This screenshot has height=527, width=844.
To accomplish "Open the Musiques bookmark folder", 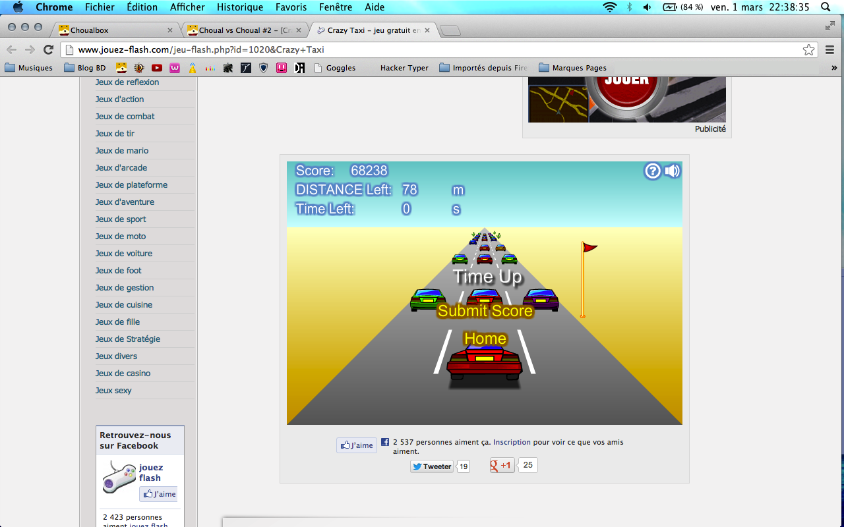I will 29,68.
